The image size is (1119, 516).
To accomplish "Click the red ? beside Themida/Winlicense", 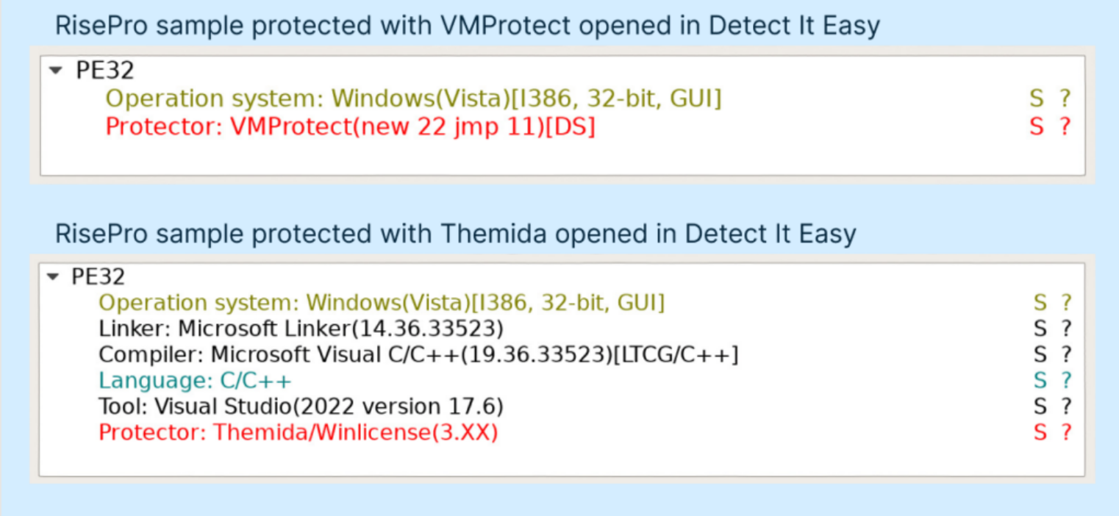I will pyautogui.click(x=1065, y=432).
